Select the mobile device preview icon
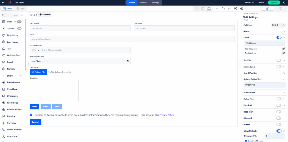This screenshot has width=288, height=142. coord(197,8)
